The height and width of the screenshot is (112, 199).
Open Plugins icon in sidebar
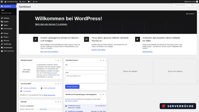(2, 37)
